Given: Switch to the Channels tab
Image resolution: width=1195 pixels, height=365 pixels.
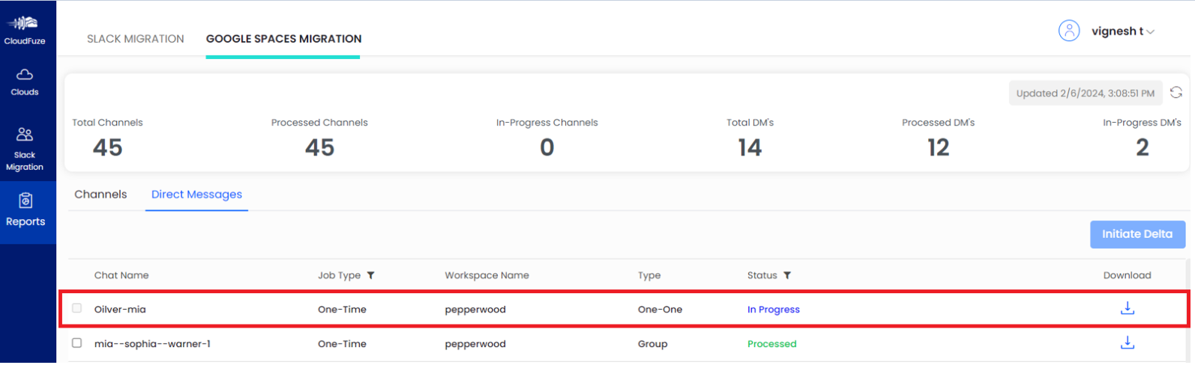Looking at the screenshot, I should tap(100, 194).
